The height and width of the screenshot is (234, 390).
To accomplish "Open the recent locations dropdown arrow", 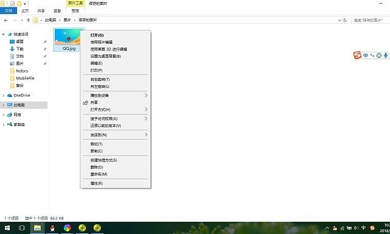I will tap(22, 20).
